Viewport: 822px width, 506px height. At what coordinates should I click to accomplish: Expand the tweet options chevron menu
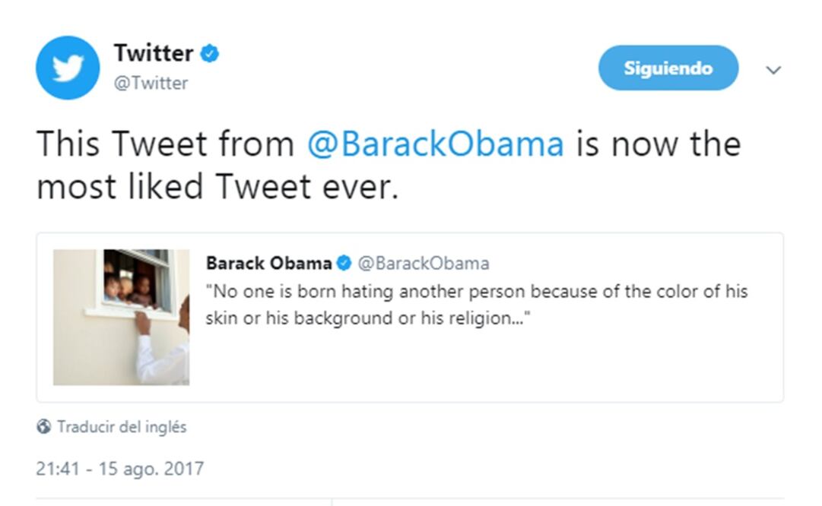click(773, 70)
